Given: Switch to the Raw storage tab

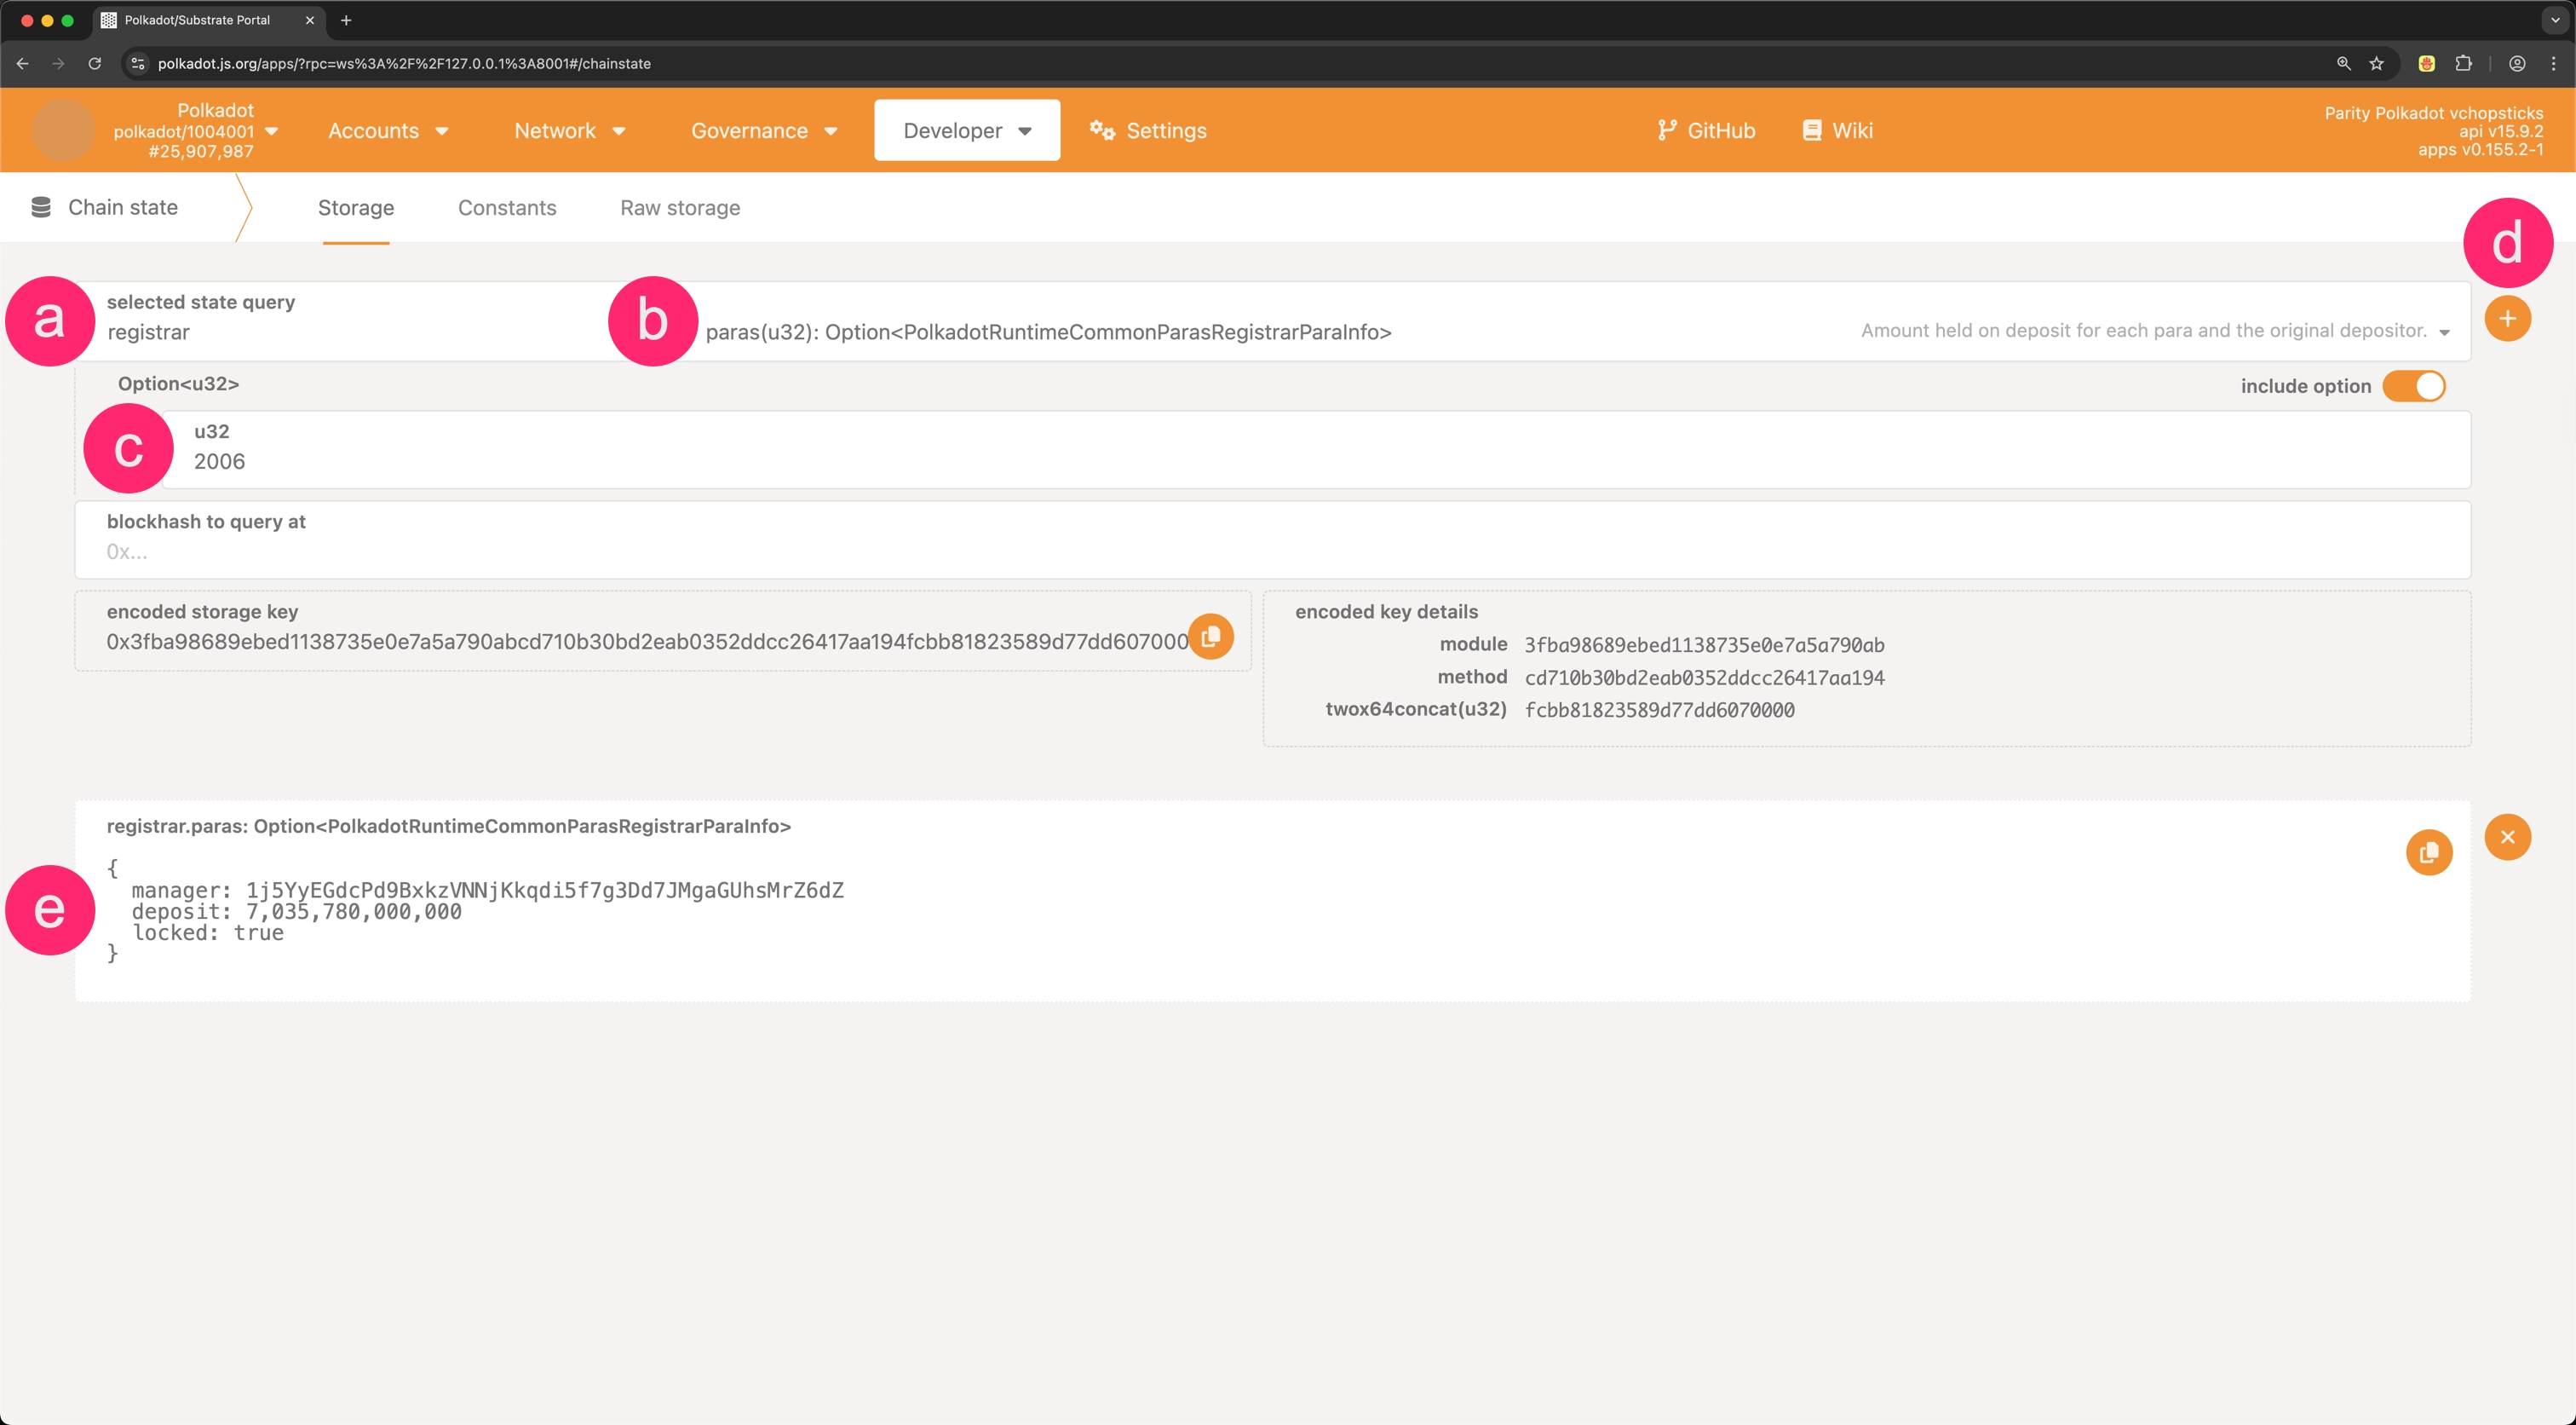Looking at the screenshot, I should [680, 208].
